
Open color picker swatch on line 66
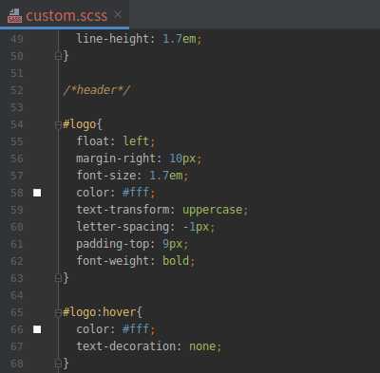tap(37, 329)
